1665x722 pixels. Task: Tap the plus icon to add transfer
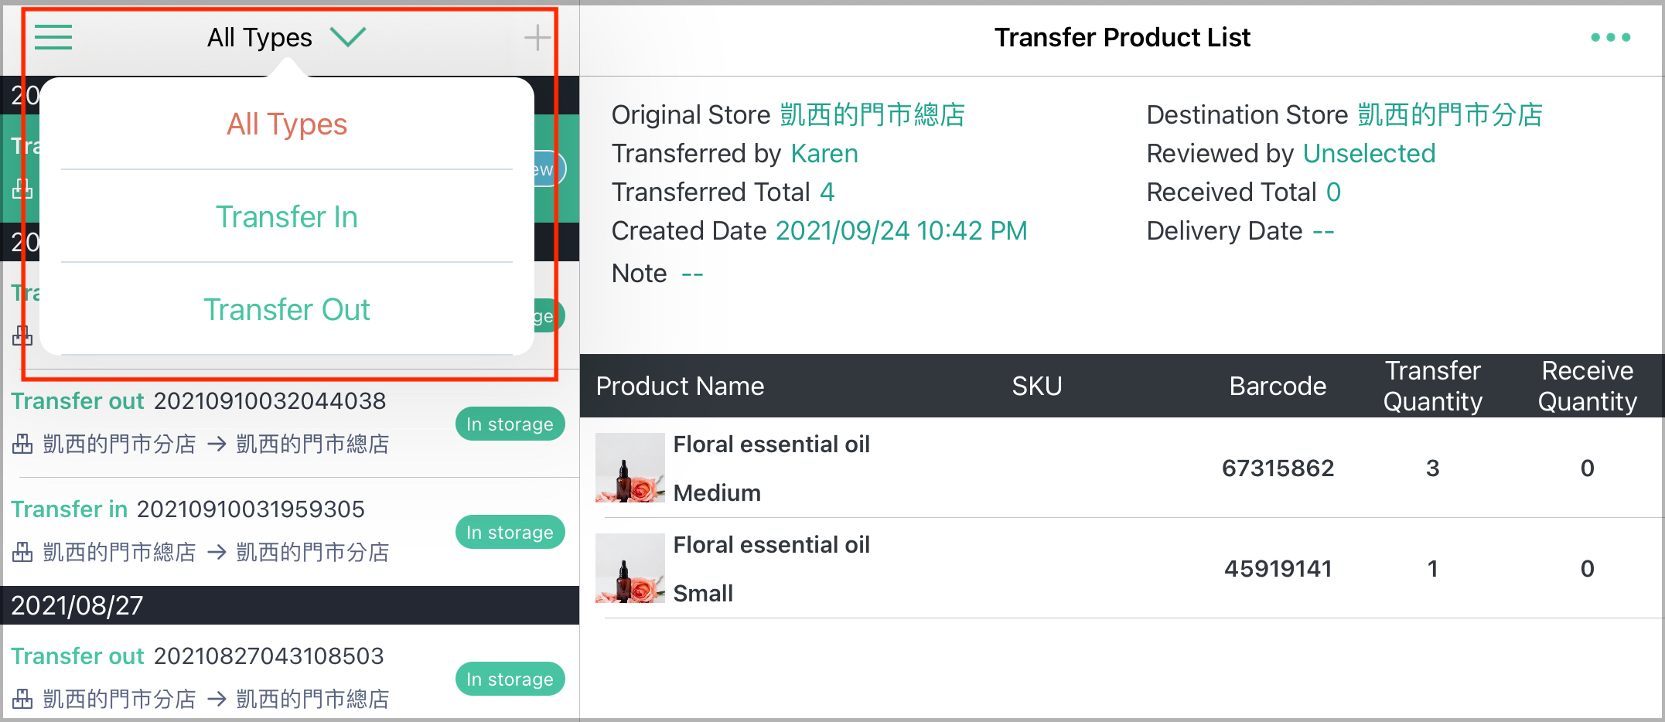pos(537,37)
